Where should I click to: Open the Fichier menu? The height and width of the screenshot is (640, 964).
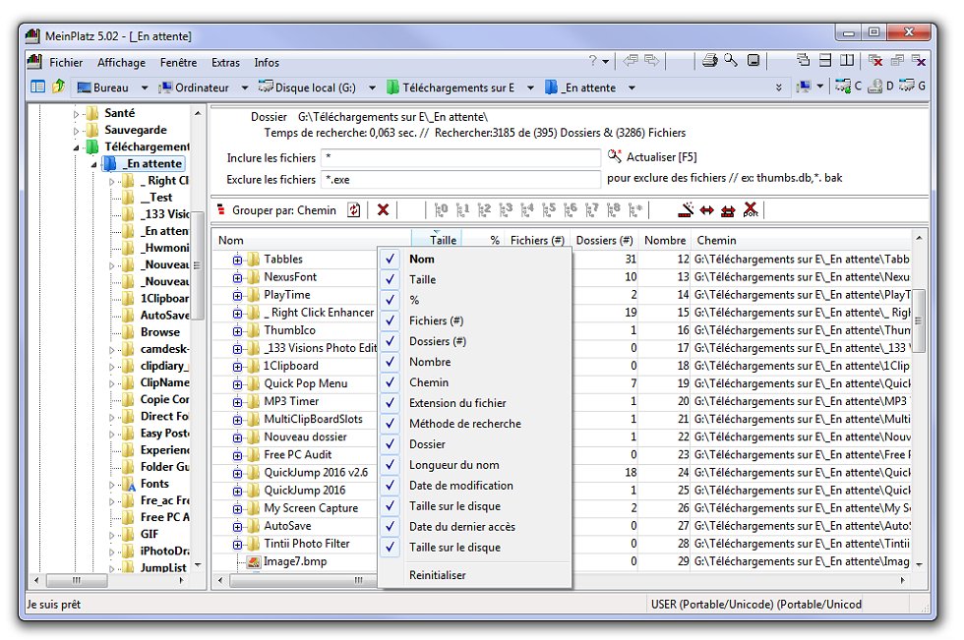[66, 62]
